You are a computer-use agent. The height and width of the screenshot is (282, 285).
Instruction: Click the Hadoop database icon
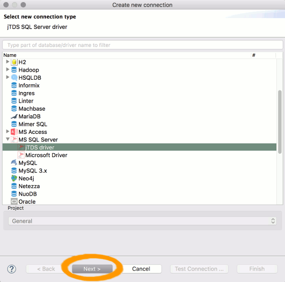pos(14,70)
